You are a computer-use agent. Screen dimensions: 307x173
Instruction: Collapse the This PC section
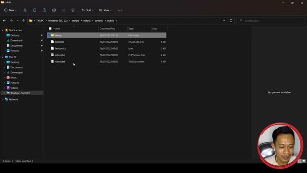coord(2,57)
